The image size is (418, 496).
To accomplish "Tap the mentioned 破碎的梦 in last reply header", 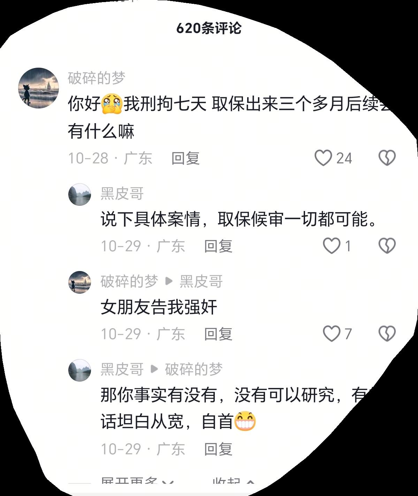I will coord(193,369).
